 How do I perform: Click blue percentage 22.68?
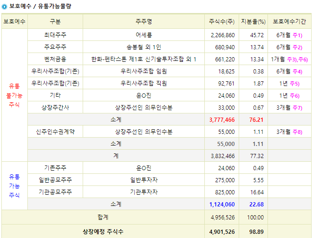click(x=256, y=205)
